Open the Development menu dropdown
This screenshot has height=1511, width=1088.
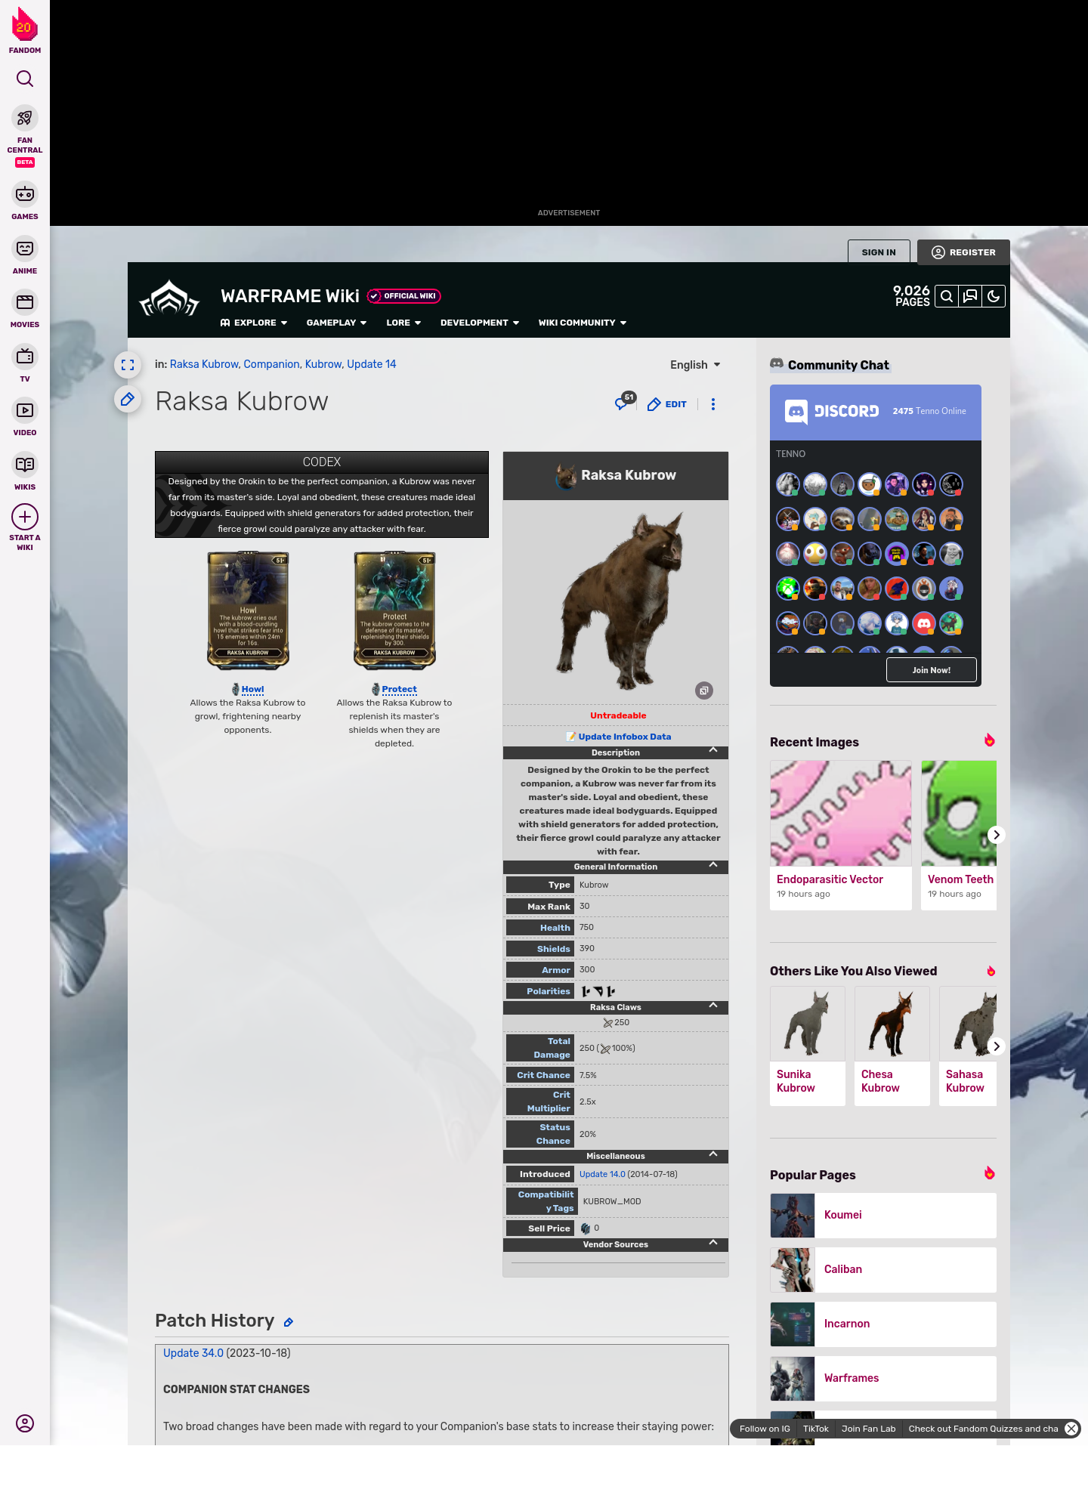[480, 323]
